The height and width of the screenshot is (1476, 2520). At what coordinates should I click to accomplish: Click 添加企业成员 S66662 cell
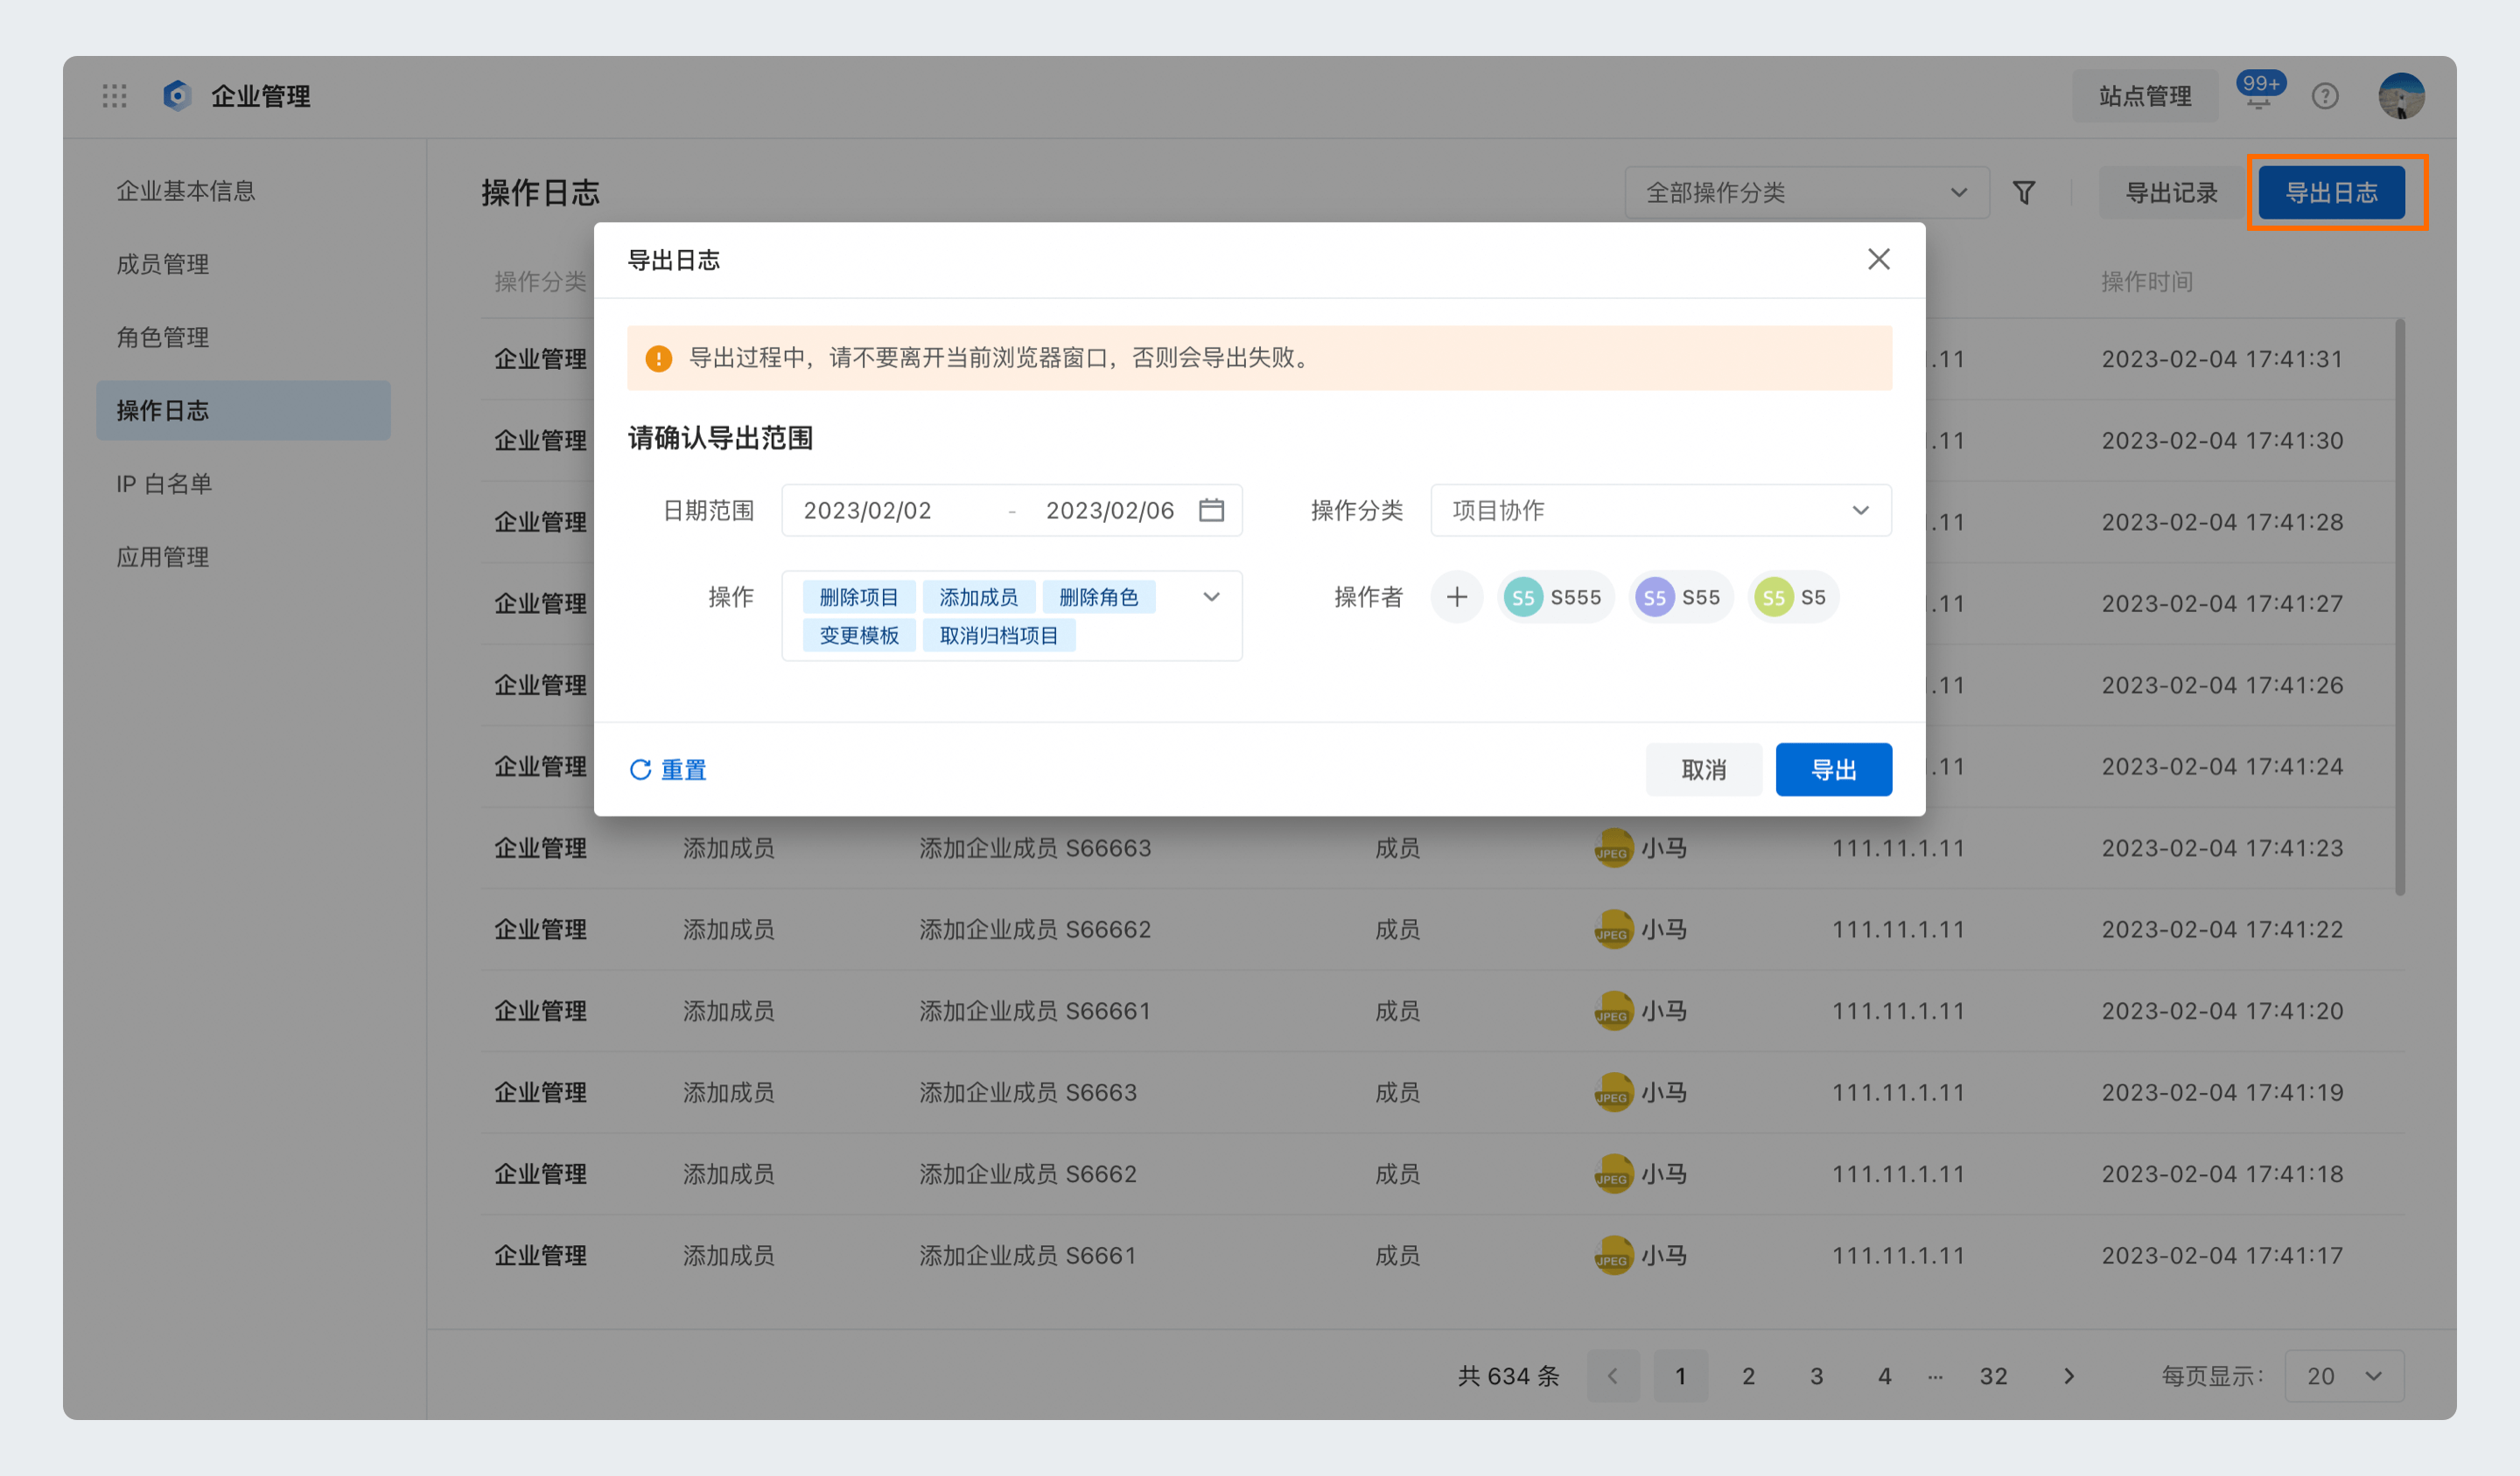(1035, 929)
